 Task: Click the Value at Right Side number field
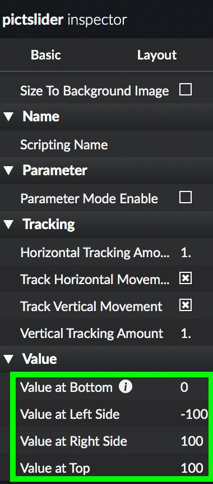coord(192,441)
